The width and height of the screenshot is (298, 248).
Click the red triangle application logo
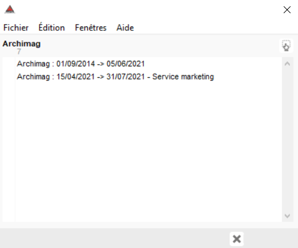pos(10,9)
